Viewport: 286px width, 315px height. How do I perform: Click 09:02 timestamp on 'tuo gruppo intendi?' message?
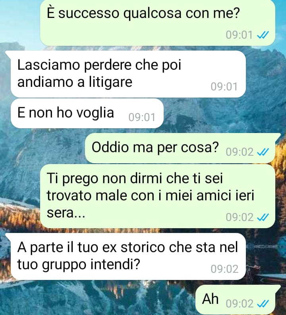point(224,269)
